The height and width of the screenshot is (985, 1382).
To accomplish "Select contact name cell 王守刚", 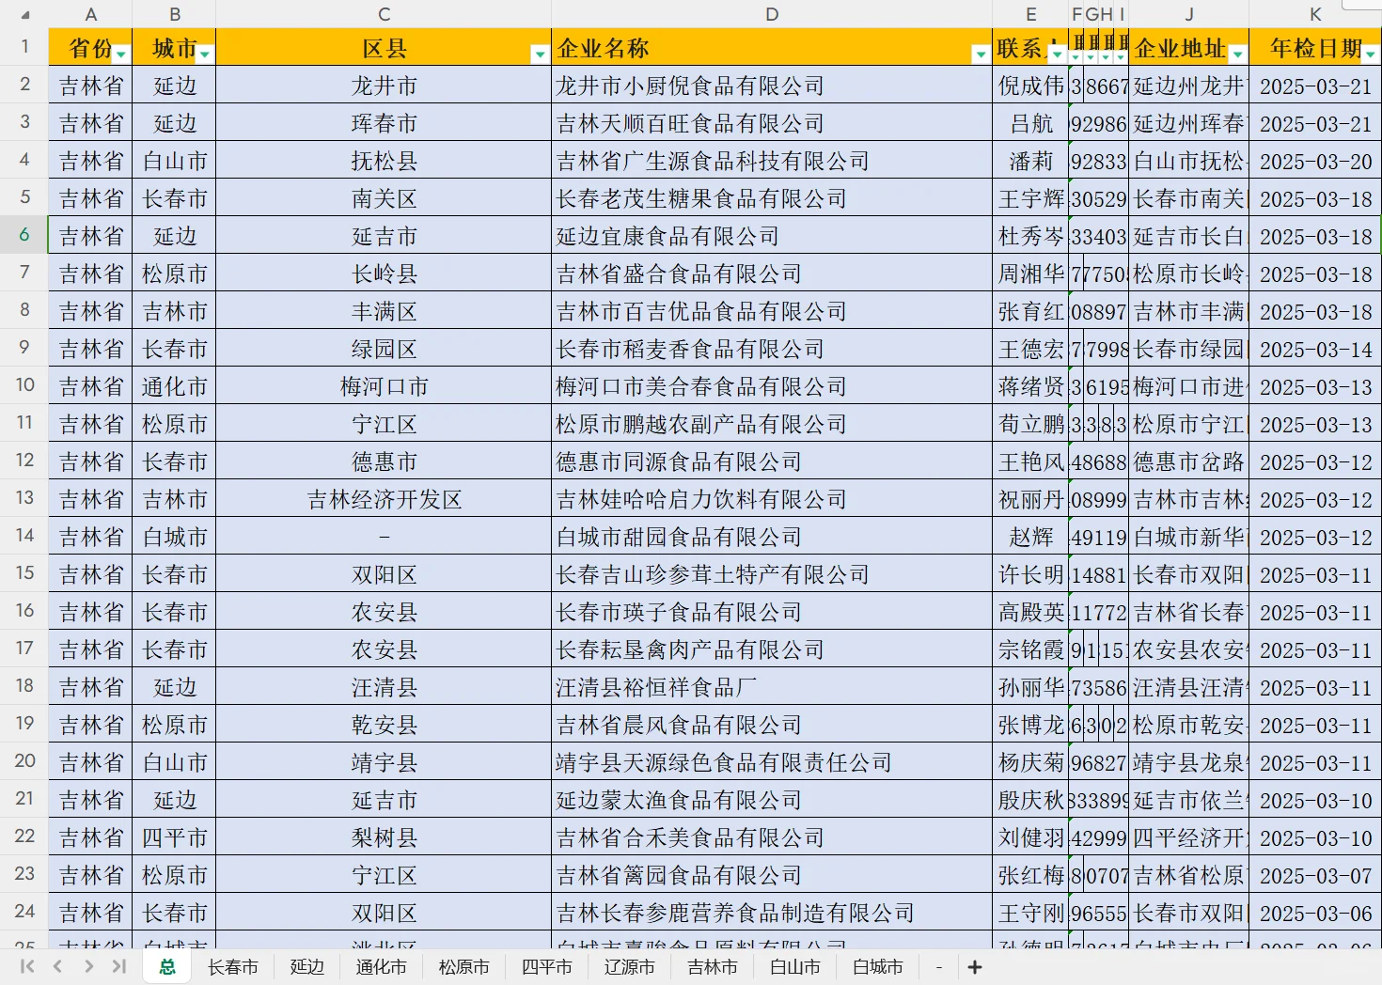I will [x=1030, y=912].
